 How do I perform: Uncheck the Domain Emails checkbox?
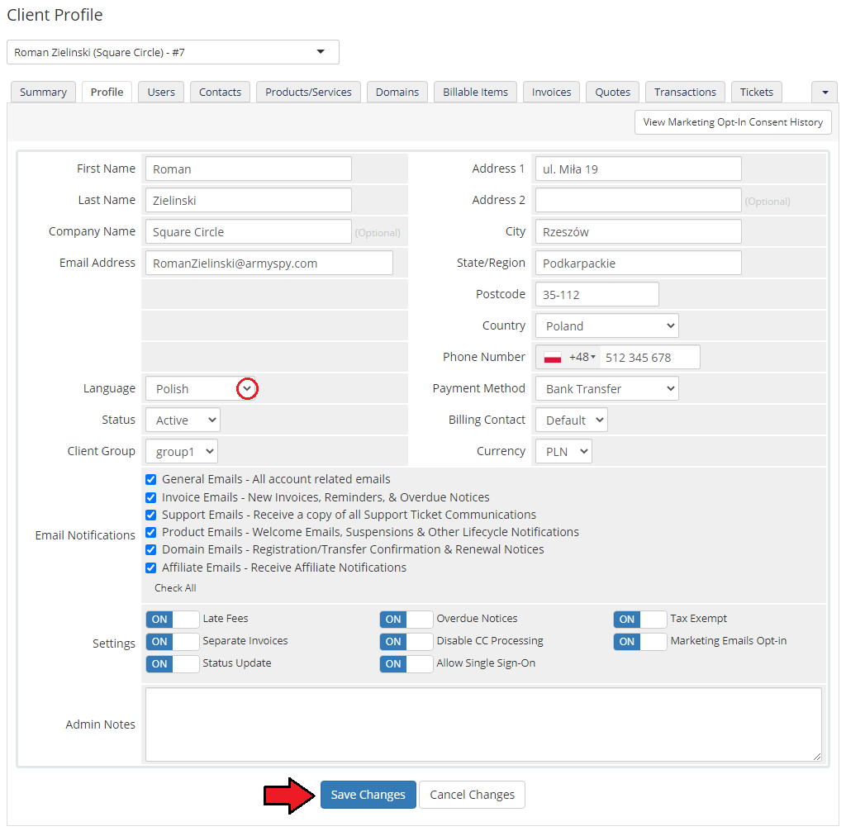coord(151,549)
